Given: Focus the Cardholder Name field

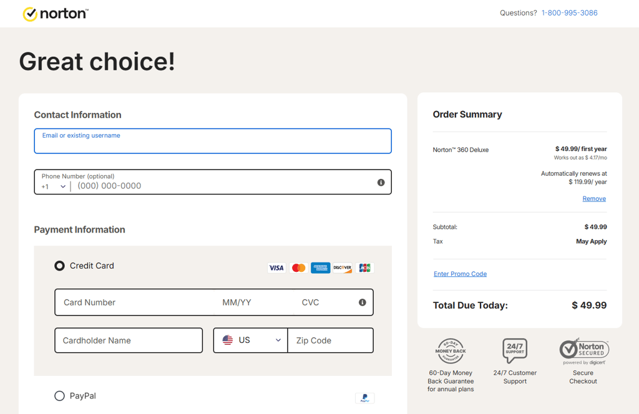Looking at the screenshot, I should coord(129,340).
